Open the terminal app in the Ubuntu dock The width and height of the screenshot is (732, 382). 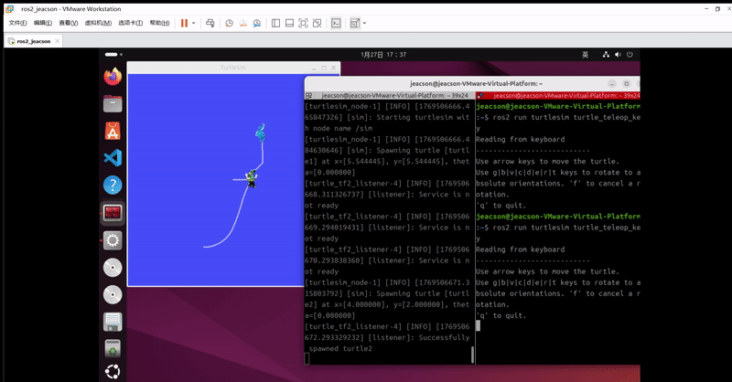point(113,213)
